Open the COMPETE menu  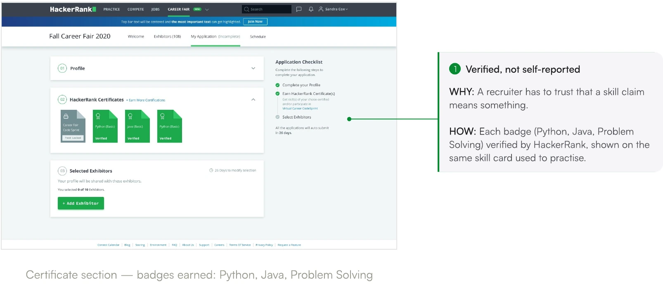(135, 9)
